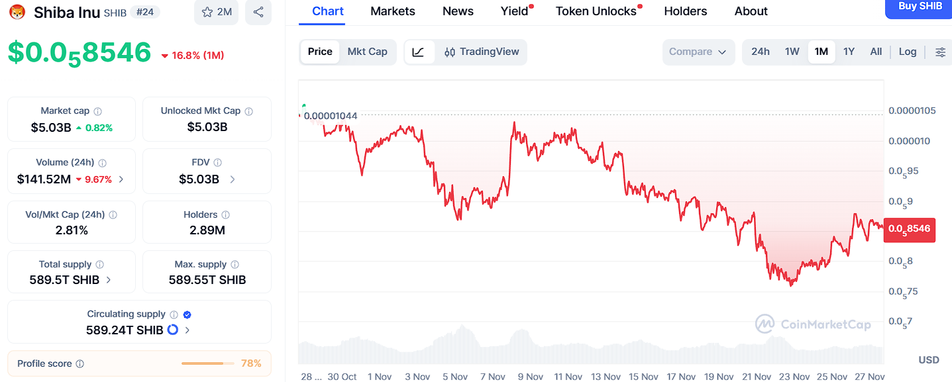Expand Volume (24h) details chevron
This screenshot has width=952, height=382.
pyautogui.click(x=121, y=179)
